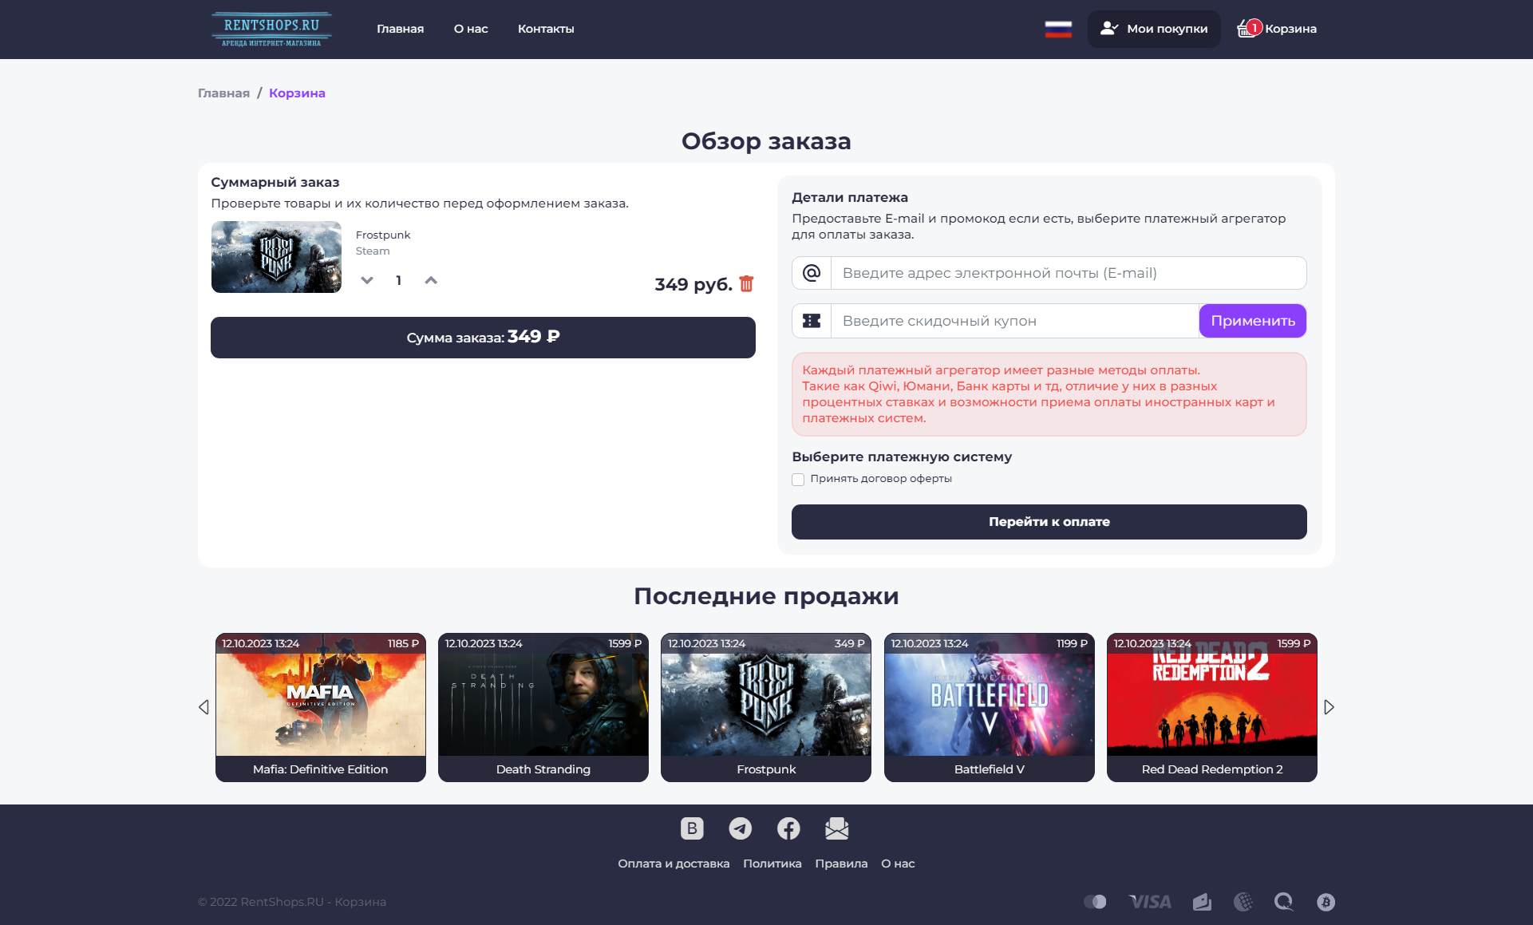Open Frostpunk card in recent sales
Viewport: 1533px width, 925px height.
[x=766, y=707]
